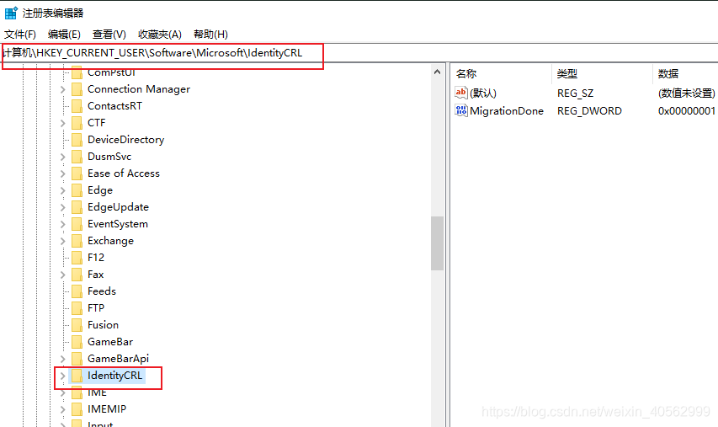Expand the CTF key

[x=63, y=123]
